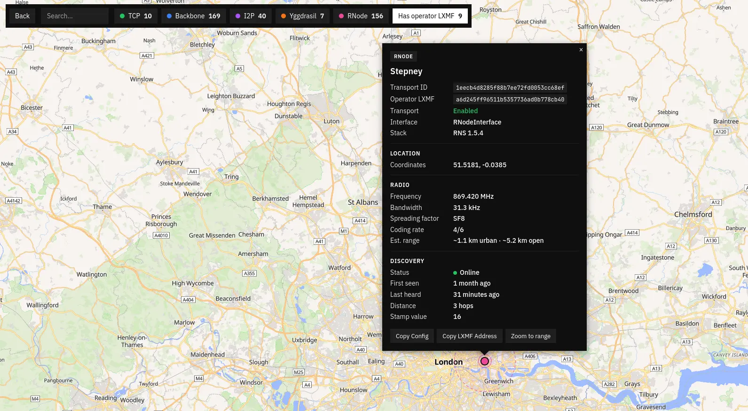Screen dimensions: 748x411
Task: Click the Leighton Buzzard map label
Action: (x=231, y=96)
